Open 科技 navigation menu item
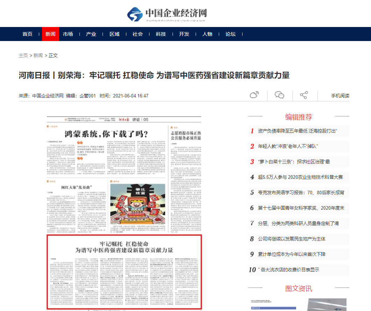 [161, 34]
